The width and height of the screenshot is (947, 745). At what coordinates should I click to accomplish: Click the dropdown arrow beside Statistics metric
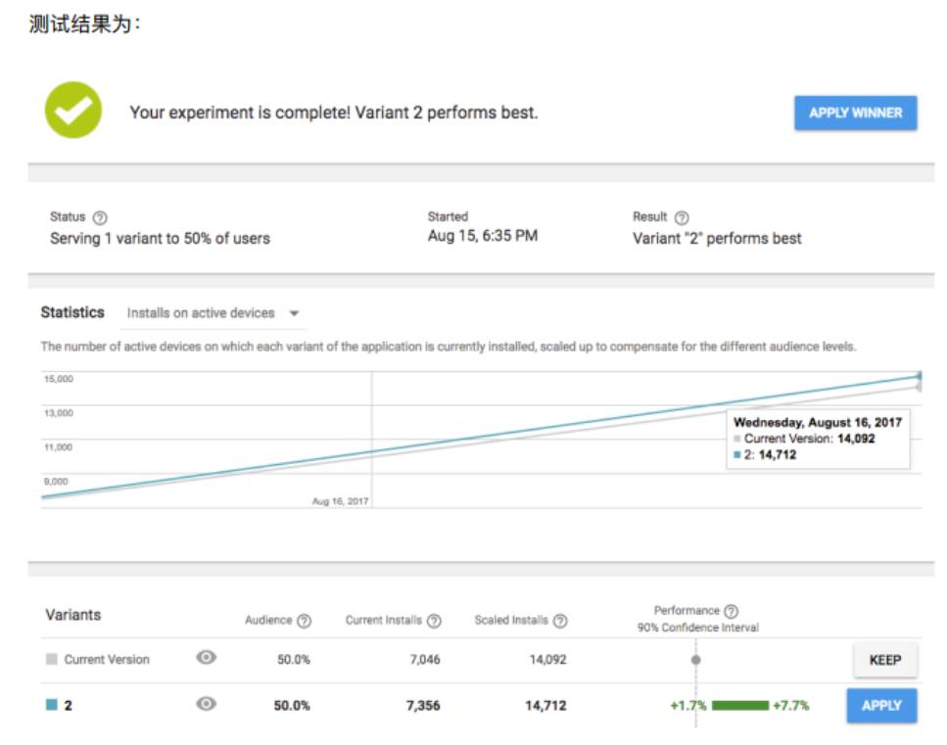coord(294,314)
